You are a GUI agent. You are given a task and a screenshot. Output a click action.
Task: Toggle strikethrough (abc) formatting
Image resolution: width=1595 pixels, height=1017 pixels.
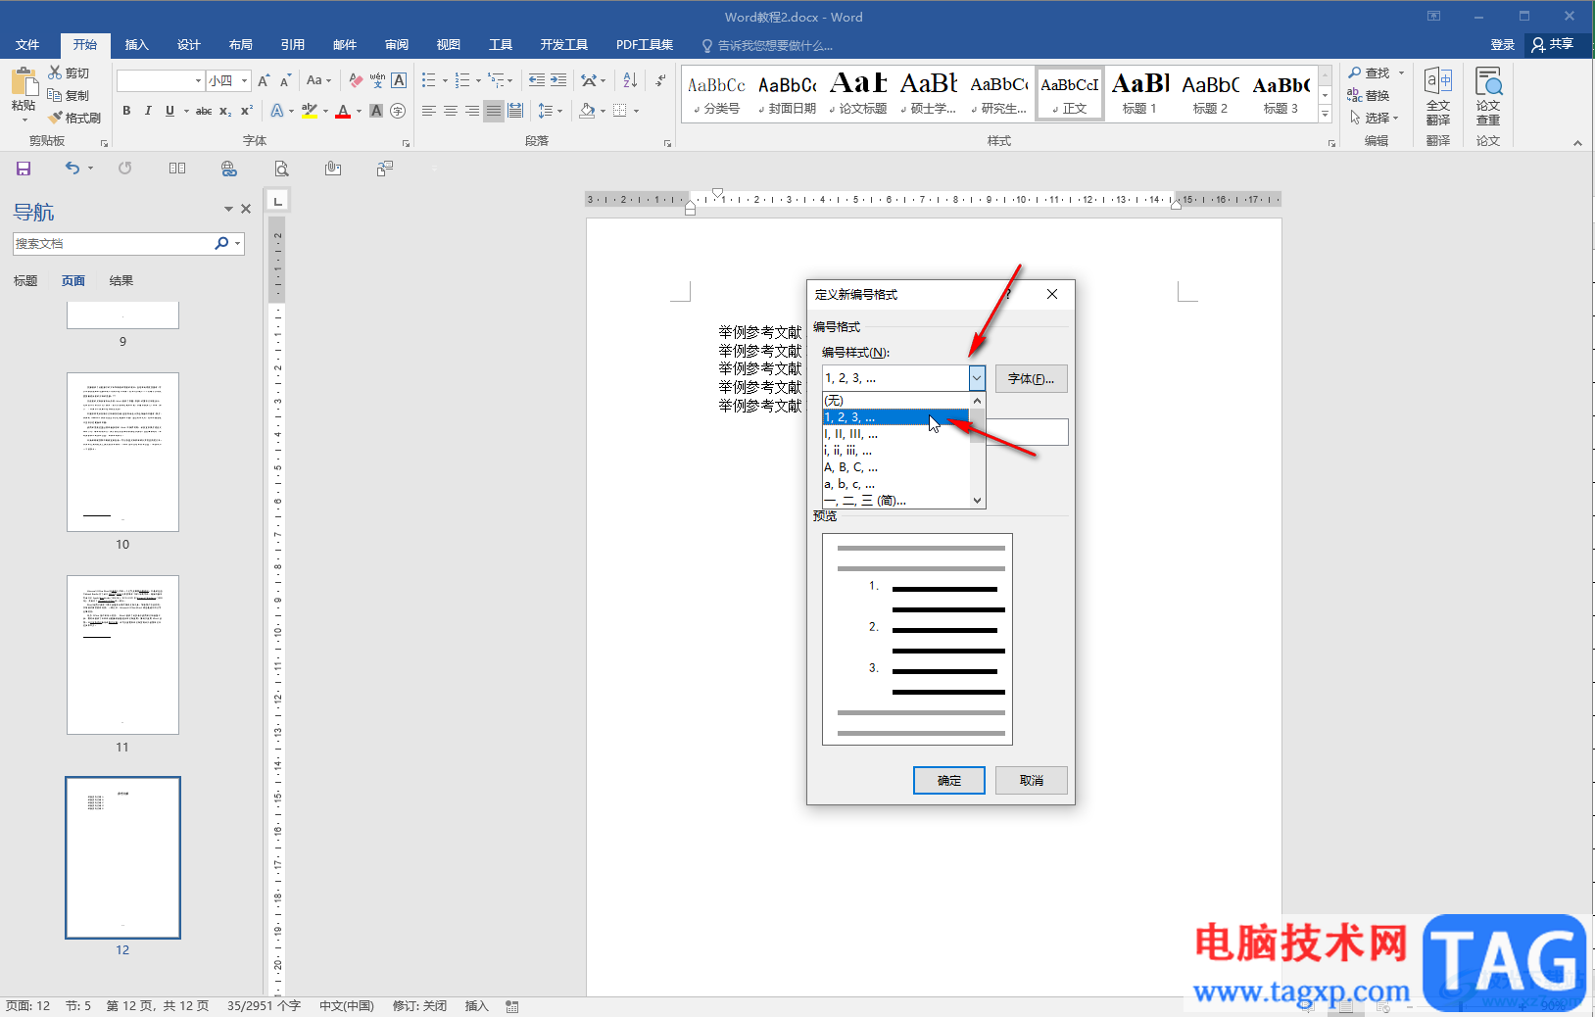coord(204,111)
